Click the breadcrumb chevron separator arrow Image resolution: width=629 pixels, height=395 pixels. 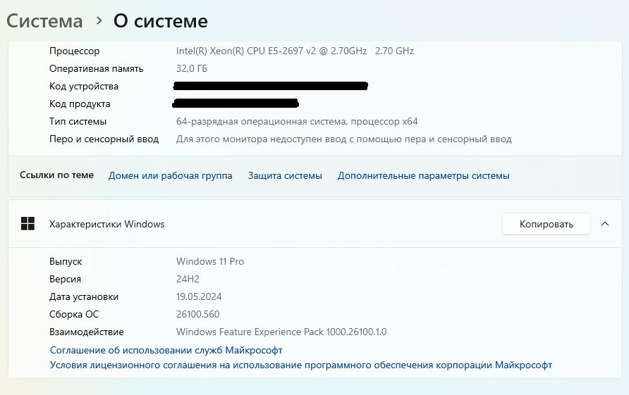pos(98,21)
